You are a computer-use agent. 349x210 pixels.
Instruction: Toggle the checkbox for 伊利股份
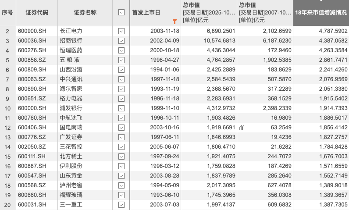121,166
